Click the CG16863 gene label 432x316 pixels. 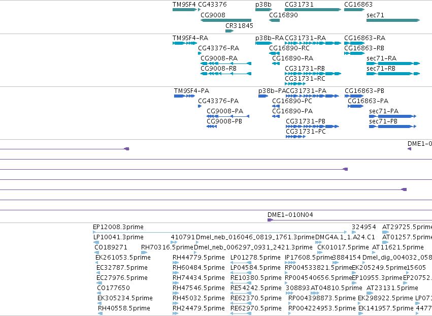tap(358, 5)
